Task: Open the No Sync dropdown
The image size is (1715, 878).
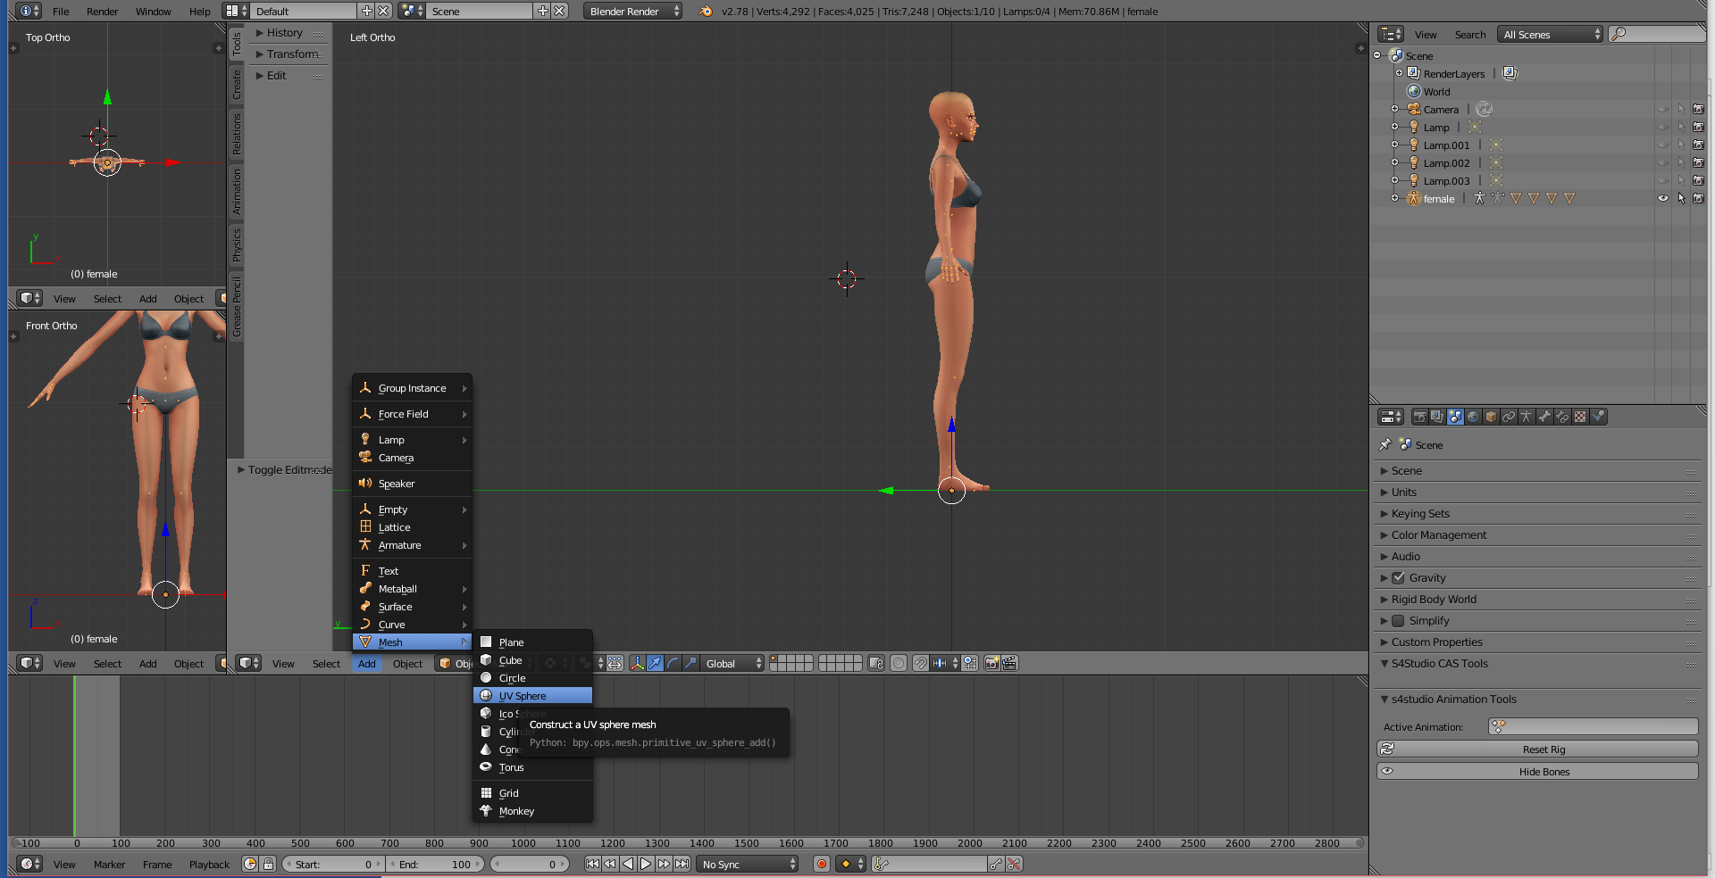Action: point(749,864)
